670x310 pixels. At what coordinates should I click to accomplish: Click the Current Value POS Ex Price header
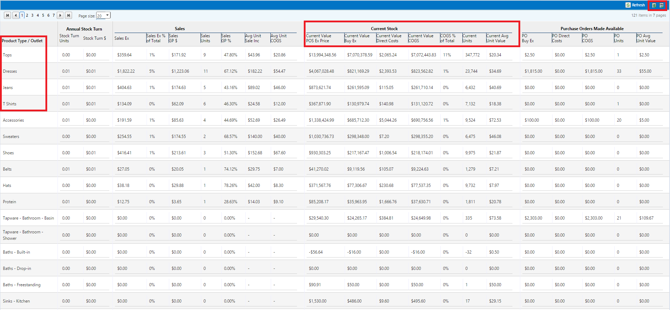pyautogui.click(x=319, y=38)
